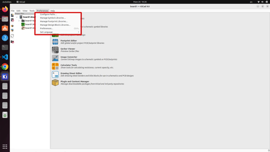
Task: Click the KiCad icon in the dock
Action: click(x=5, y=77)
